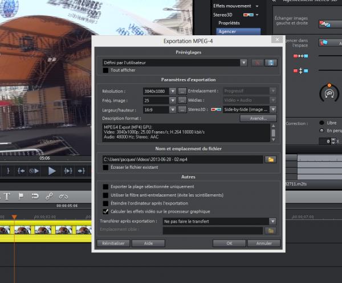Click the orange timeline playhead marker
342x283 pixels.
pos(14,217)
